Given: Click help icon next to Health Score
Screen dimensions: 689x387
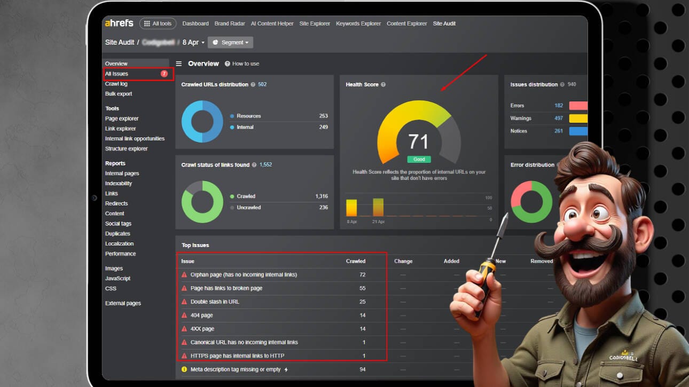Looking at the screenshot, I should pos(383,85).
